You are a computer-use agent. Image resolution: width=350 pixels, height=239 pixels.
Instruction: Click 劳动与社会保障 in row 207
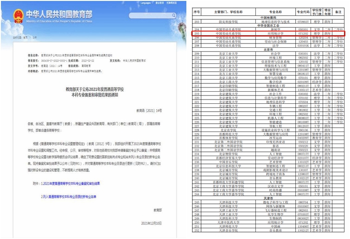pyautogui.click(x=275, y=42)
